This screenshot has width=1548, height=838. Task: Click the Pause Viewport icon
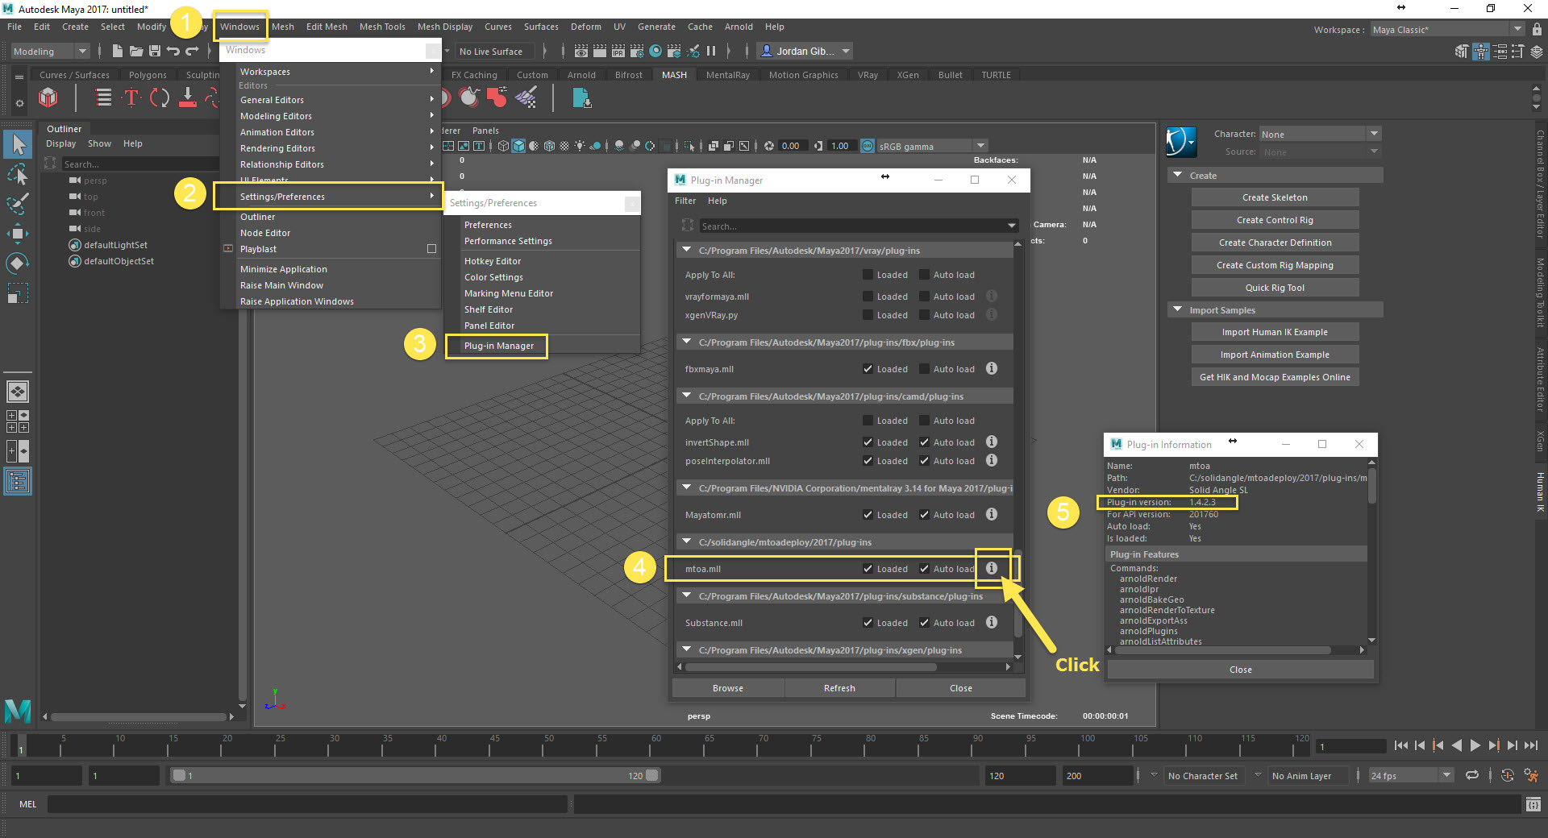(x=711, y=51)
